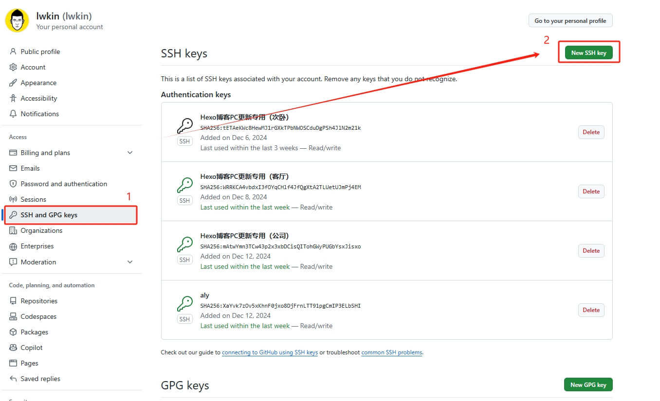Open the connecting to GitHub using SSH keys guide
The height and width of the screenshot is (401, 660).
(270, 352)
